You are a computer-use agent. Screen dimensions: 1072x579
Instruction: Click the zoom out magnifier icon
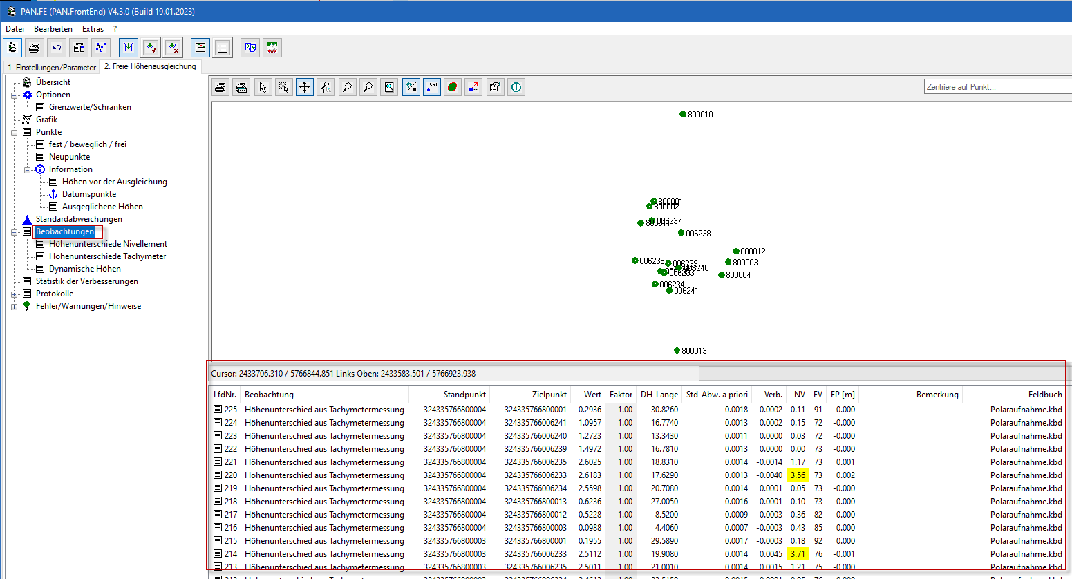(x=368, y=87)
